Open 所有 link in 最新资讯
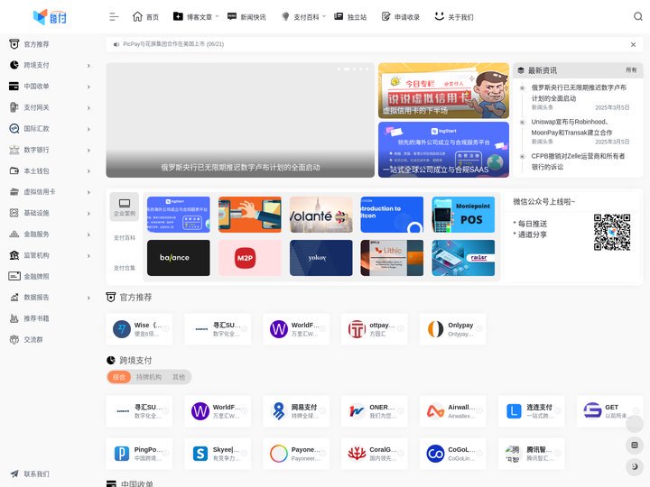The height and width of the screenshot is (487, 650). click(631, 70)
